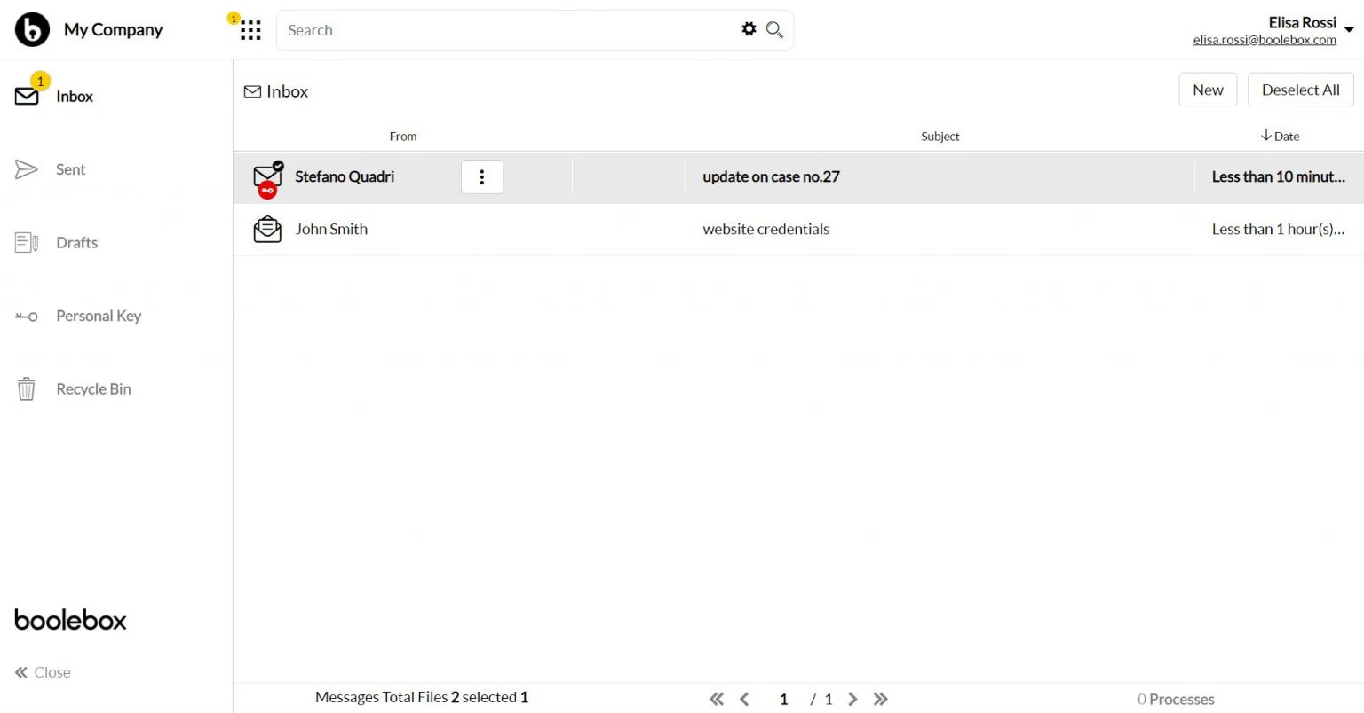Click the yellow Inbox unread badge
Viewport: 1364px width, 713px height.
point(40,81)
